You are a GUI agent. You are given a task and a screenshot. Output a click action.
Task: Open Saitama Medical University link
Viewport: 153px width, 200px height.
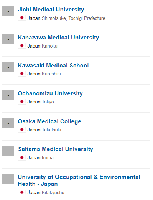56,149
